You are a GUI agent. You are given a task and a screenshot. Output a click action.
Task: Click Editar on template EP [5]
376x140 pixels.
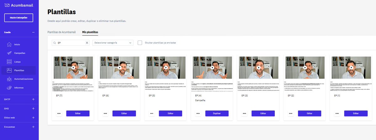pos(170,113)
